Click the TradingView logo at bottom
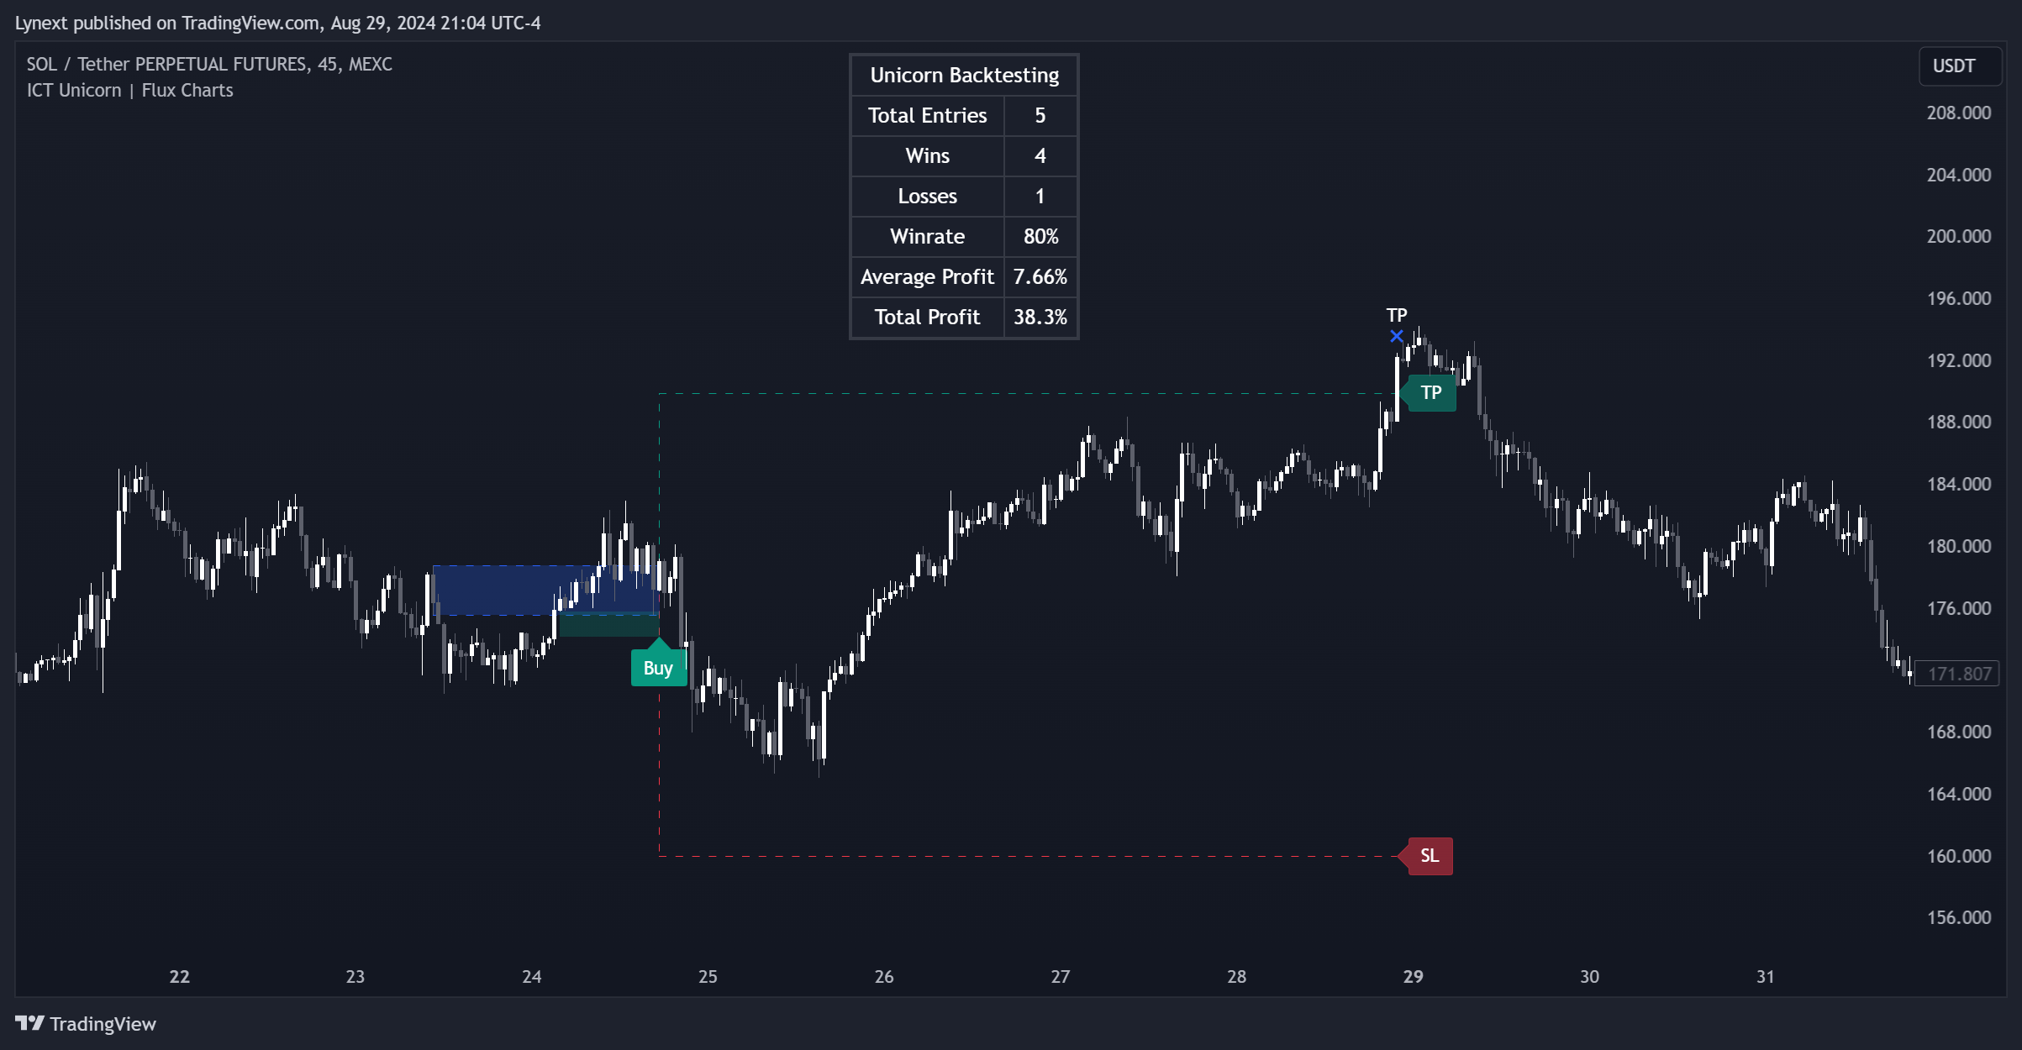2022x1050 pixels. point(86,1024)
